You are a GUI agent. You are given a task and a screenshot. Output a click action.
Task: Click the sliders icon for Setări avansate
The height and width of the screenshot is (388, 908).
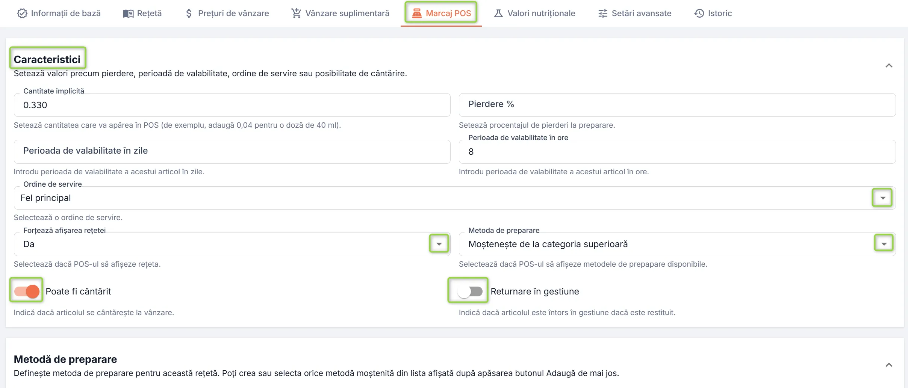pos(603,14)
